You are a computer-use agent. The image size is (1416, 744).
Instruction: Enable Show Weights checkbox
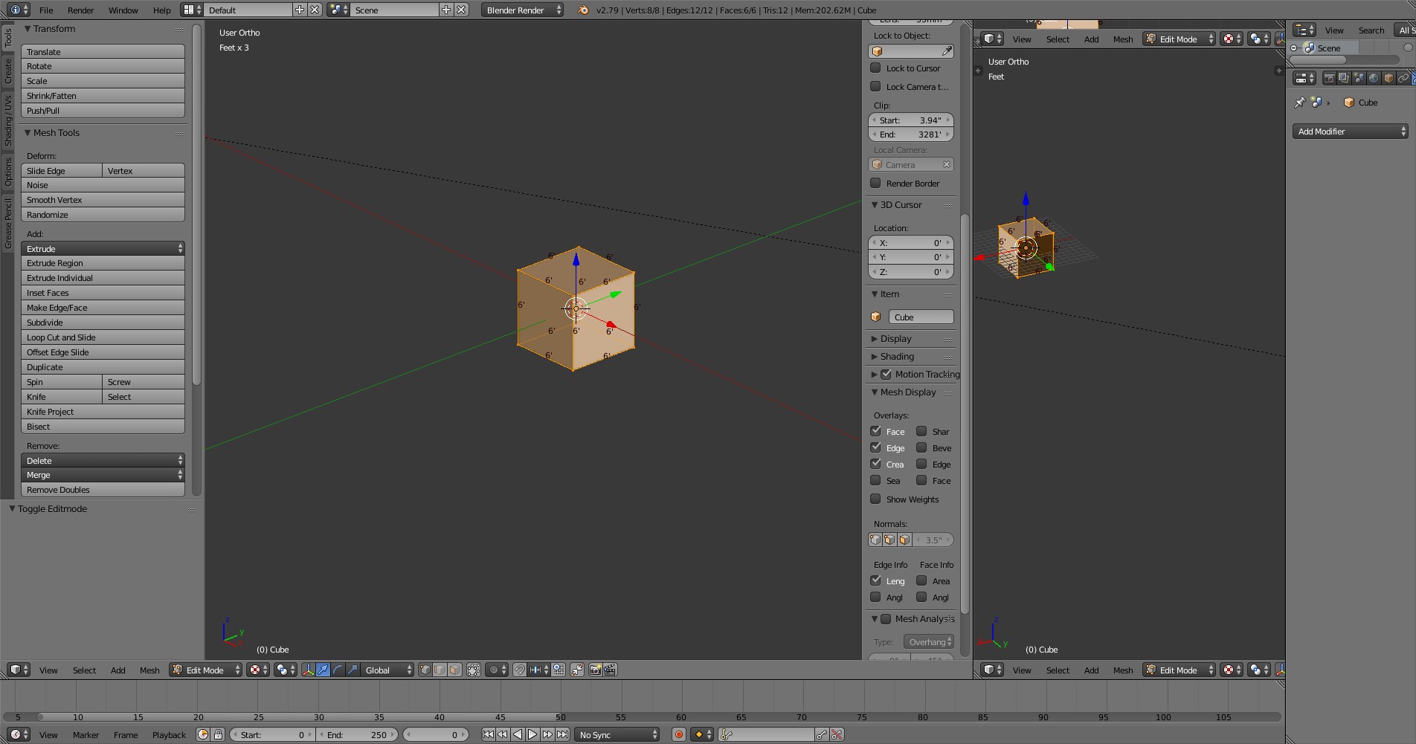875,499
